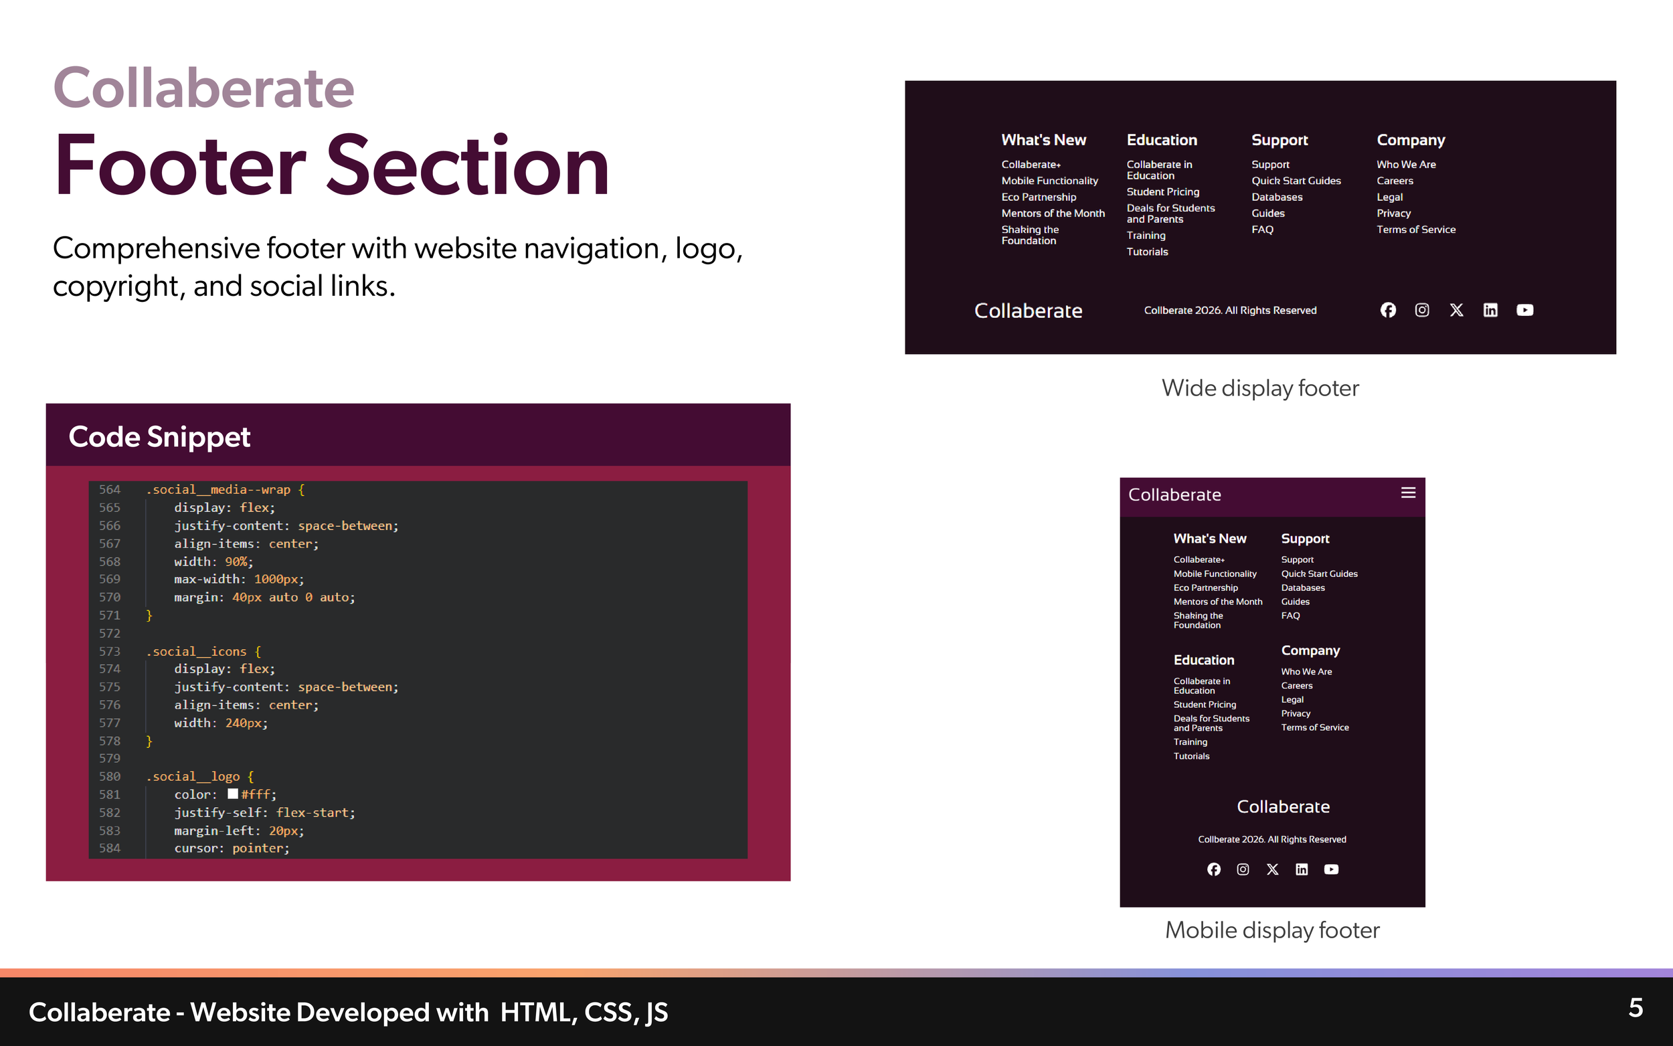The width and height of the screenshot is (1673, 1046).
Task: Click copyright text in mobile footer
Action: (1272, 839)
